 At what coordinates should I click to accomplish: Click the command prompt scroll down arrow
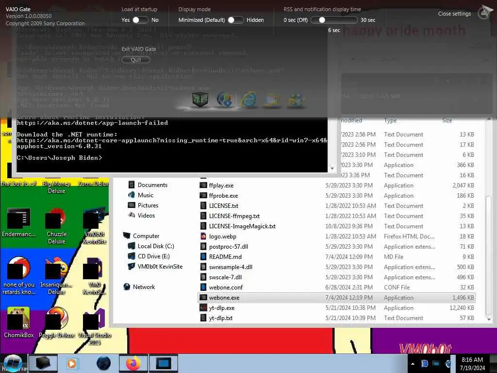pyautogui.click(x=332, y=169)
